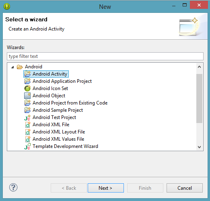Click the wizard list scrollbar thumb
Screen dimensions: 210x201
pyautogui.click(x=200, y=98)
